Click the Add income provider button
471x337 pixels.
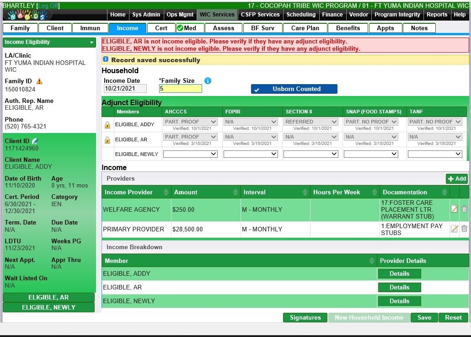pyautogui.click(x=457, y=179)
